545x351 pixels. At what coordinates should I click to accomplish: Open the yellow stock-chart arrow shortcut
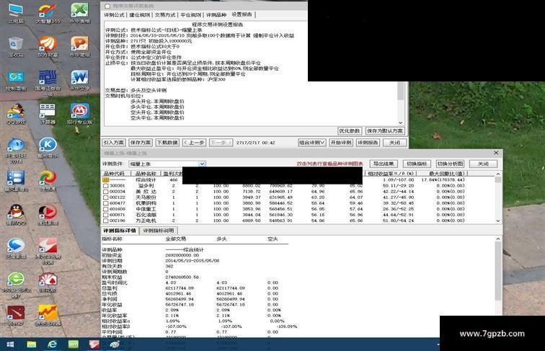[x=48, y=315]
